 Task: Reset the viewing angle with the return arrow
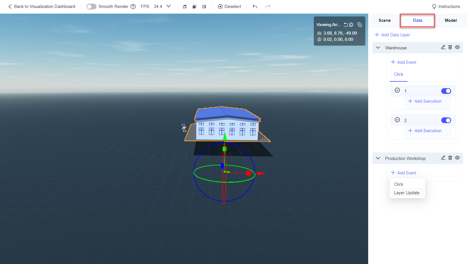click(346, 25)
